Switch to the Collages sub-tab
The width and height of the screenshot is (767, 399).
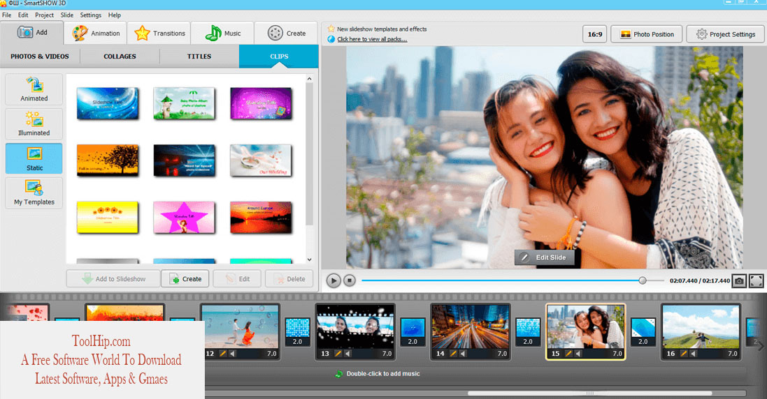point(120,57)
